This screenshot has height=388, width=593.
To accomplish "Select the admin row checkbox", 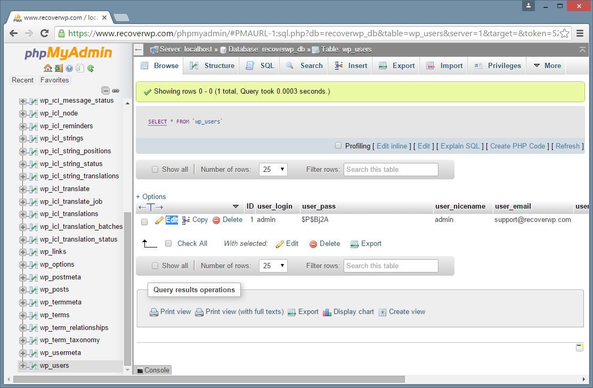I will (x=144, y=222).
